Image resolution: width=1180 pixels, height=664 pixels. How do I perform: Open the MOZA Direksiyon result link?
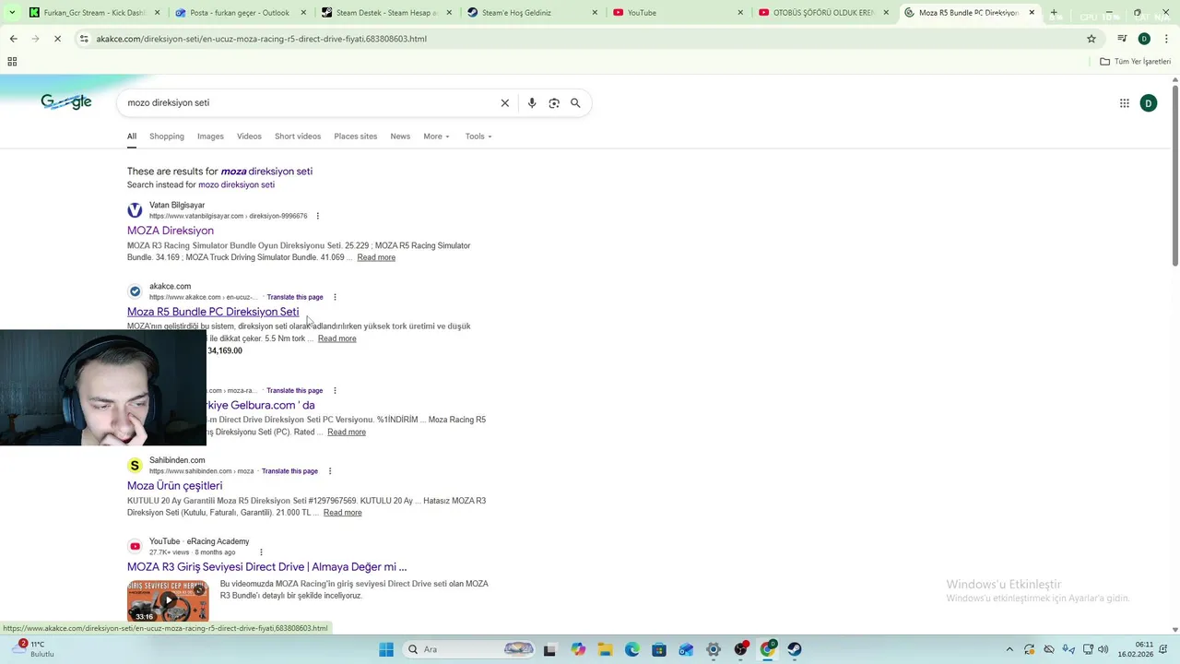click(171, 231)
